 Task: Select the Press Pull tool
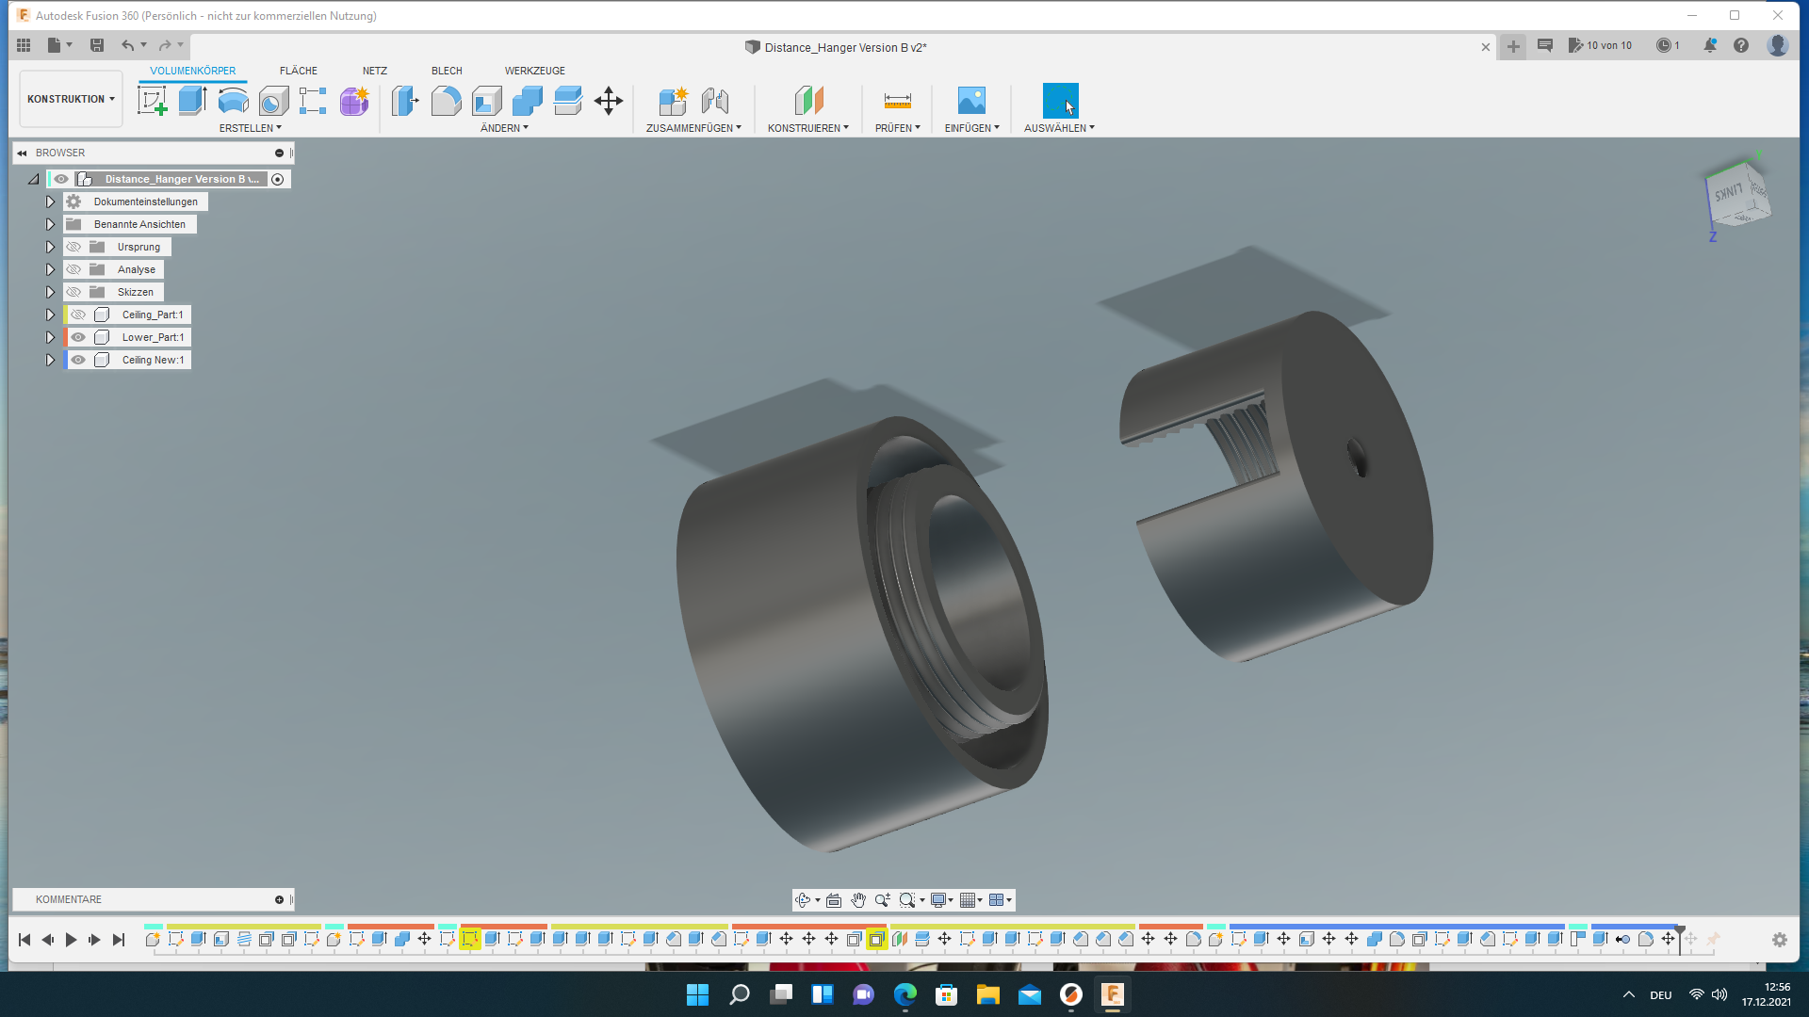(405, 101)
